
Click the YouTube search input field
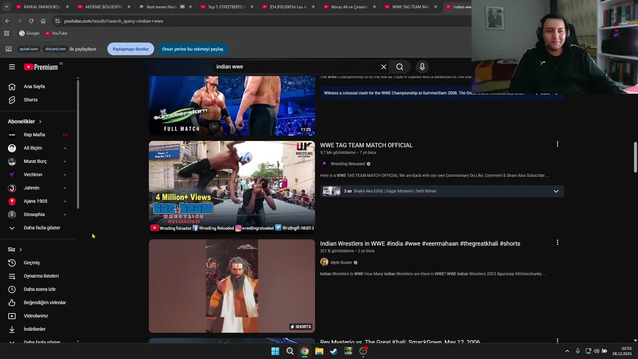(297, 67)
